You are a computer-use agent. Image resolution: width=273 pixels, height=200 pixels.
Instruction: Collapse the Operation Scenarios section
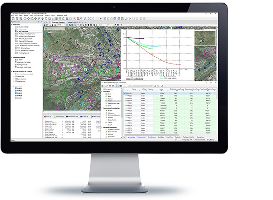pos(12,57)
